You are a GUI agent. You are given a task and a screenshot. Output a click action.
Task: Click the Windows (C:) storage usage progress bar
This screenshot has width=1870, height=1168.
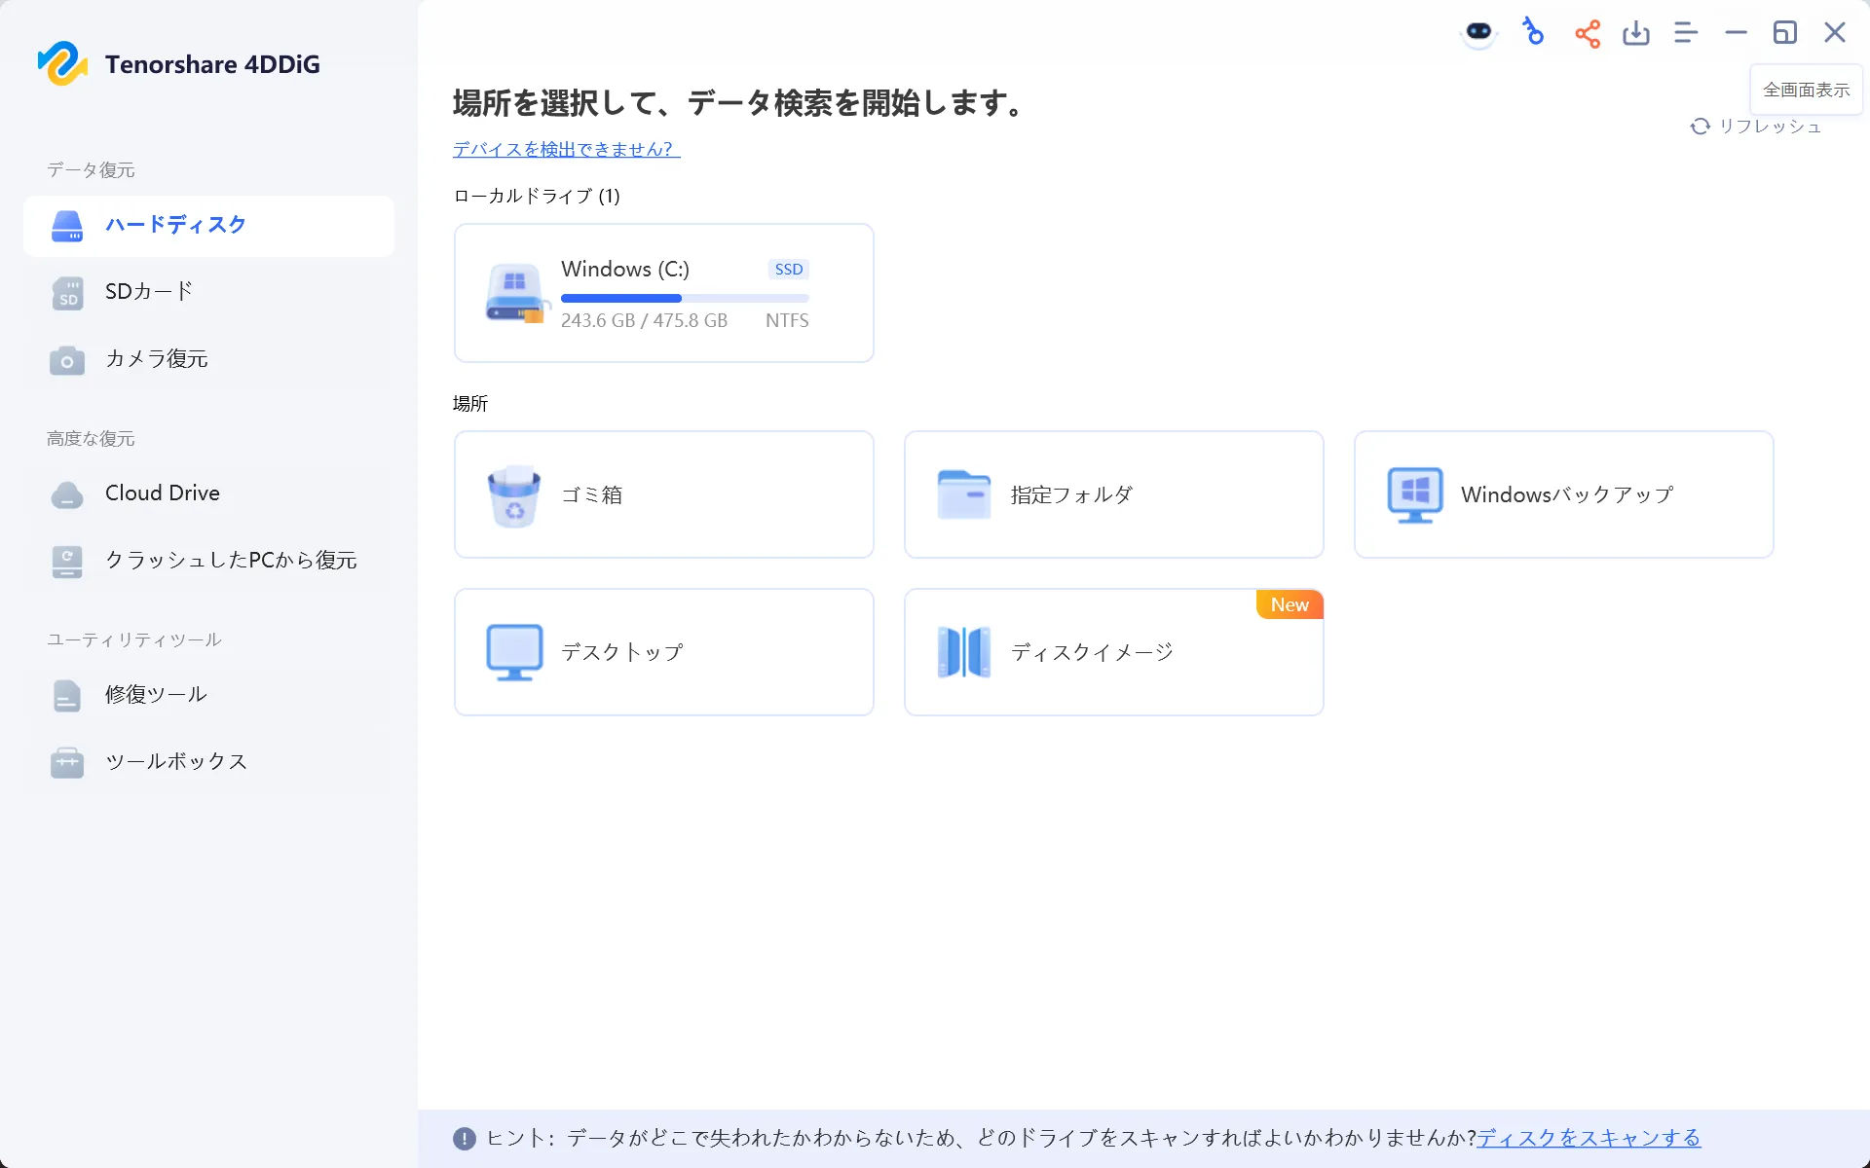(x=685, y=298)
